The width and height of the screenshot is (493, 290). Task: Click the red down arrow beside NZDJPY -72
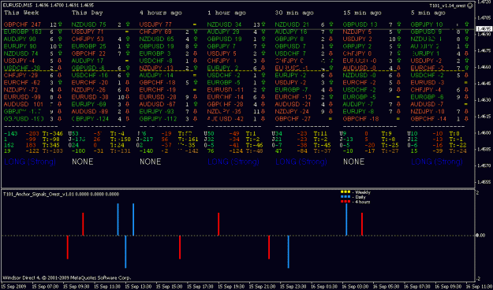tap(60, 90)
